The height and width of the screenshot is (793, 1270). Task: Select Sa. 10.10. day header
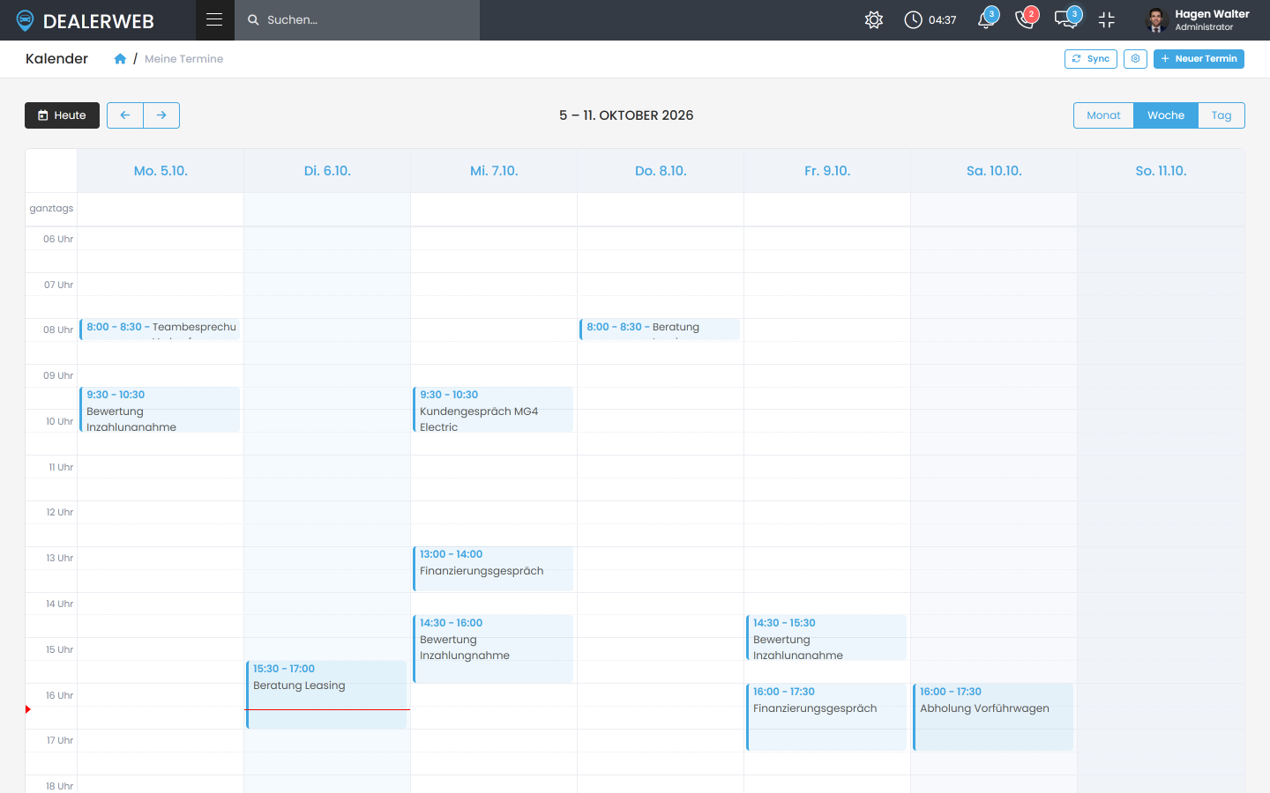click(994, 171)
